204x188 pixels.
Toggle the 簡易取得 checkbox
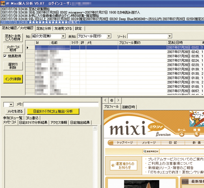click(x=5, y=56)
